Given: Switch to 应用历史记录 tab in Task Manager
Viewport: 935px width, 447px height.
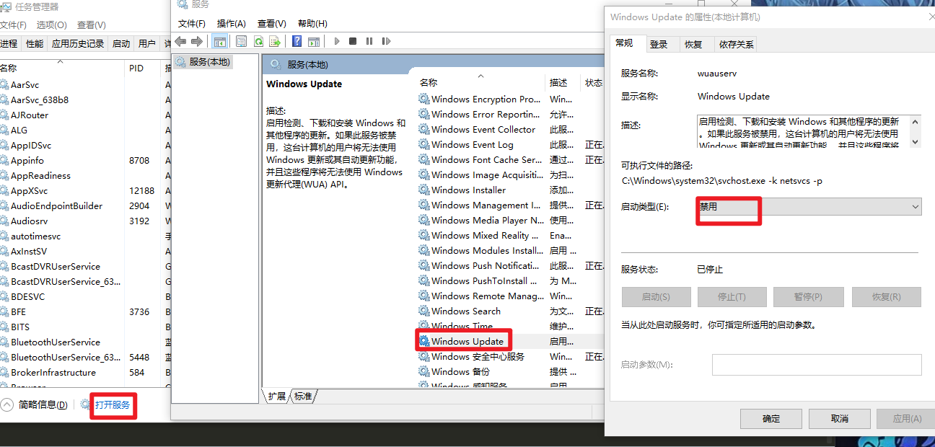Looking at the screenshot, I should (x=78, y=44).
